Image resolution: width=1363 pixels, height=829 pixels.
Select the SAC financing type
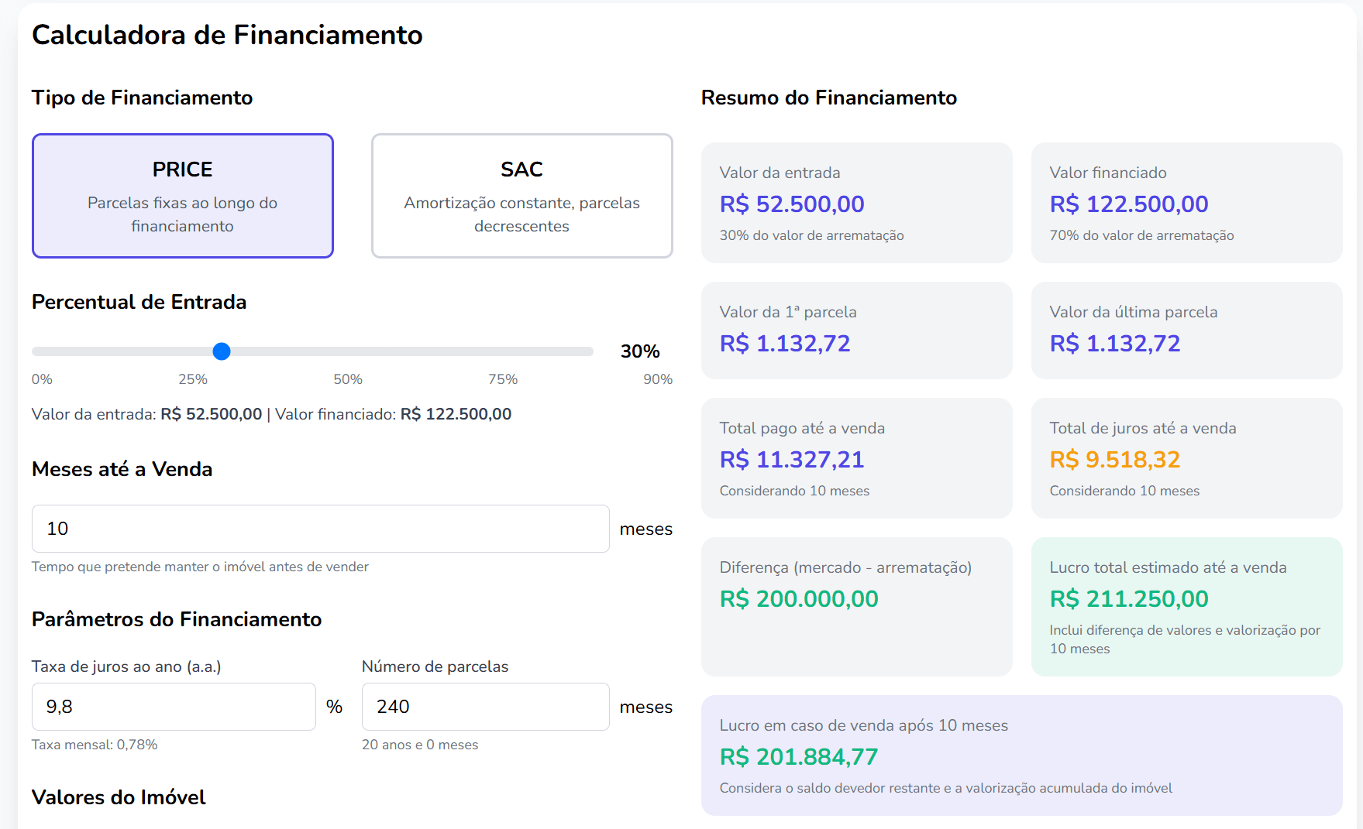click(521, 196)
